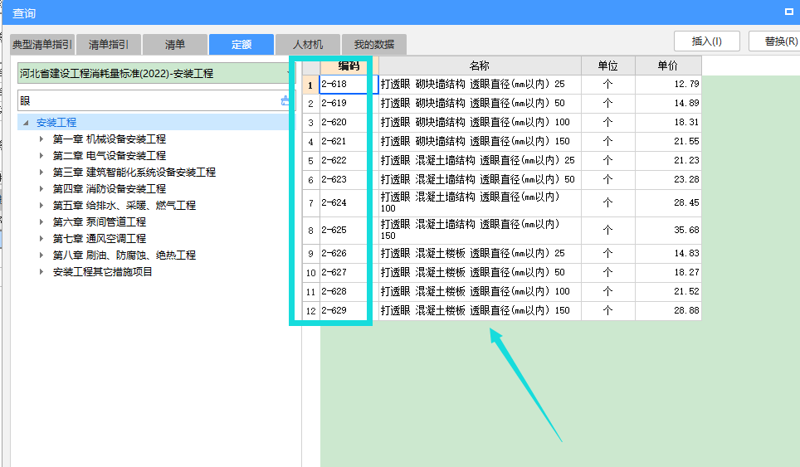
Task: Click price cell 35.68
Action: pos(668,231)
